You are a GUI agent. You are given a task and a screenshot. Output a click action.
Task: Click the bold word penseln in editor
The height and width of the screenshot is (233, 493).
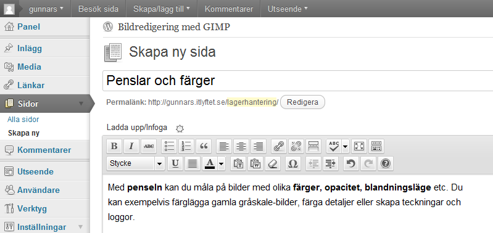[x=144, y=188]
